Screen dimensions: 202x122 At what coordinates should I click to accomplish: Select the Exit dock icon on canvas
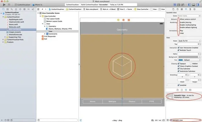tap(129, 20)
